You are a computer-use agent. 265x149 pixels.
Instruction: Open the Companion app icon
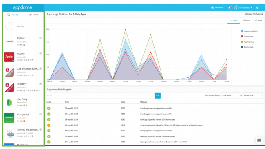(9, 118)
